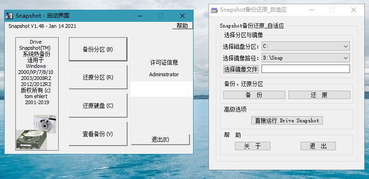
Task: Choose 还原分区 (R) to restore partition
Action: 98,77
